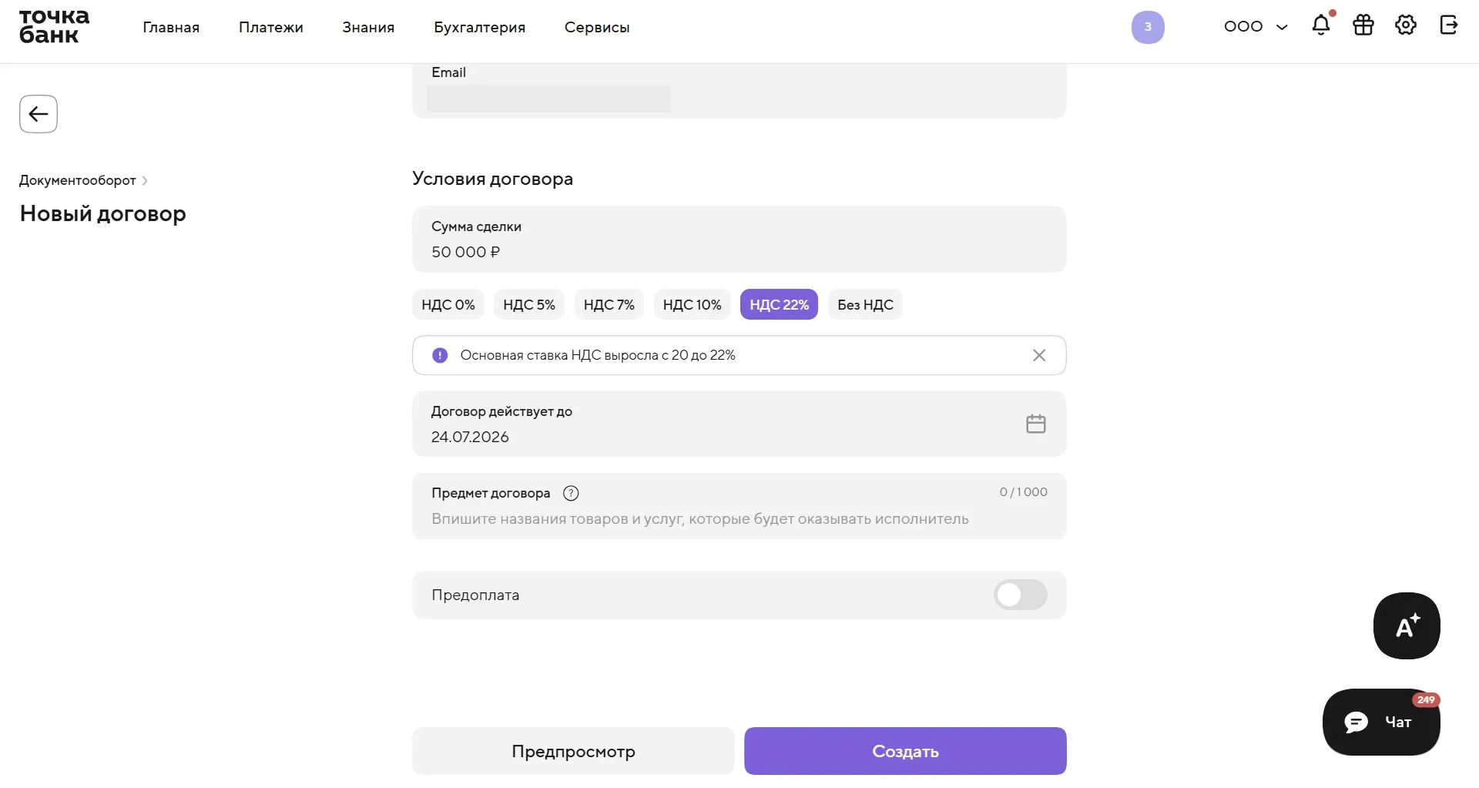Click the logout icon

coord(1449,25)
